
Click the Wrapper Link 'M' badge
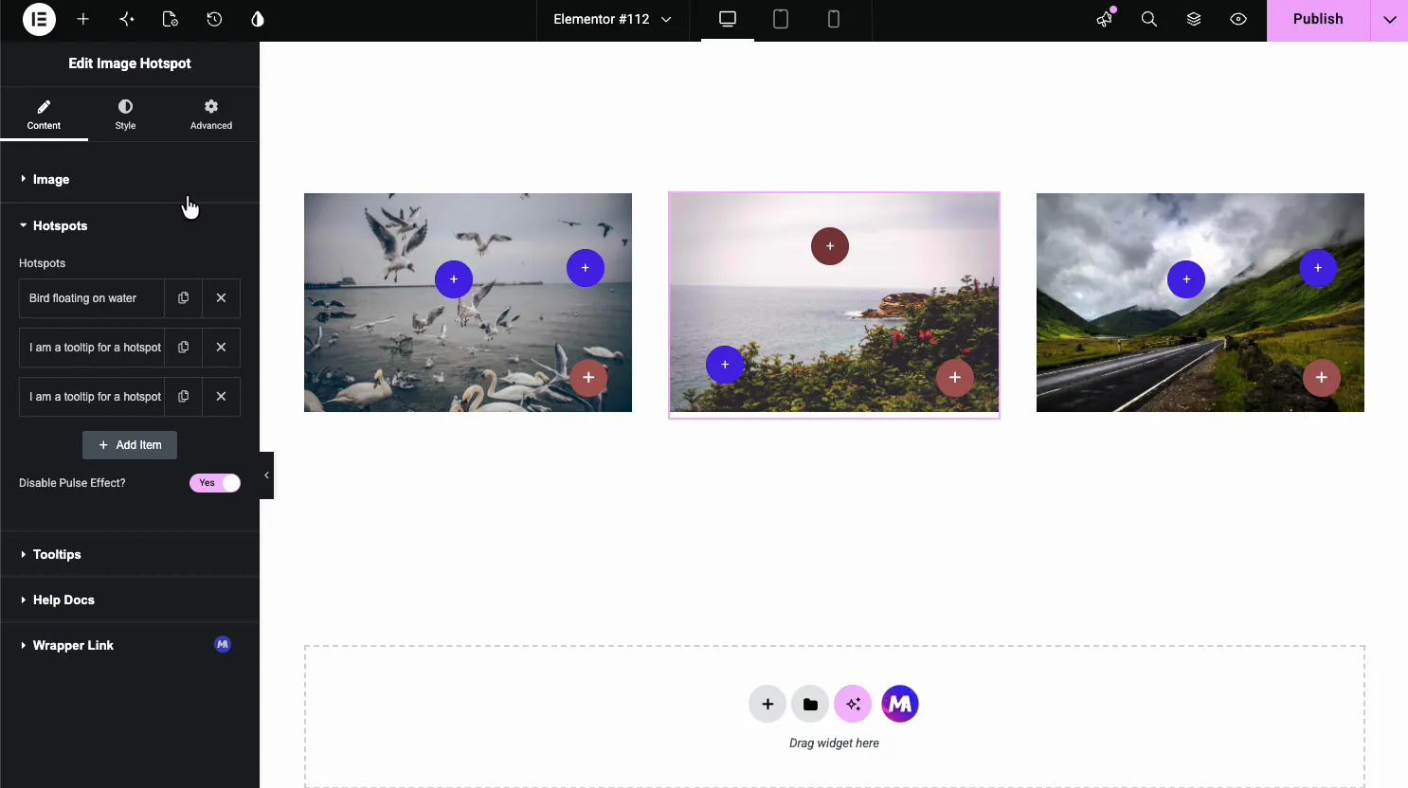(x=223, y=645)
